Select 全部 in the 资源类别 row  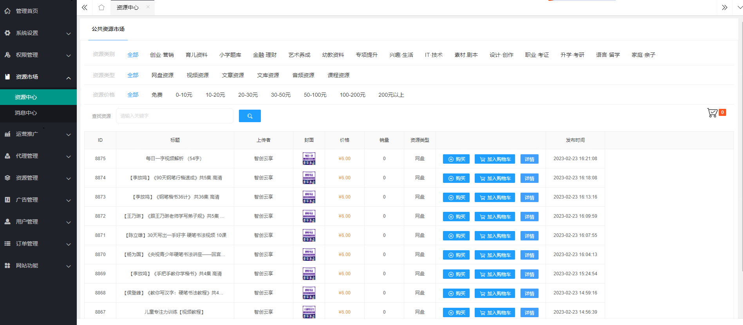point(133,55)
